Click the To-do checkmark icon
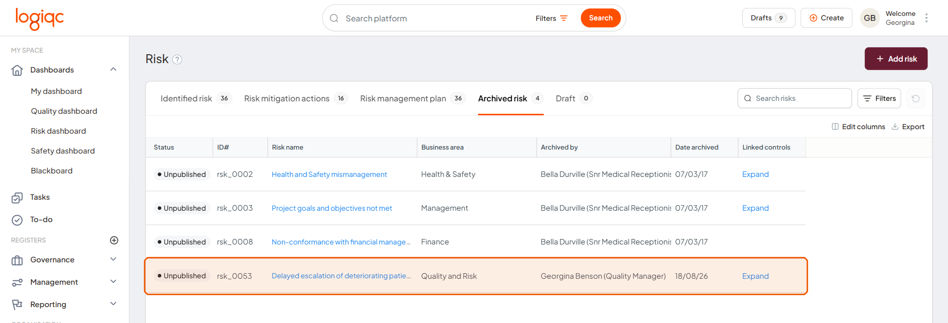This screenshot has height=323, width=948. pos(17,220)
